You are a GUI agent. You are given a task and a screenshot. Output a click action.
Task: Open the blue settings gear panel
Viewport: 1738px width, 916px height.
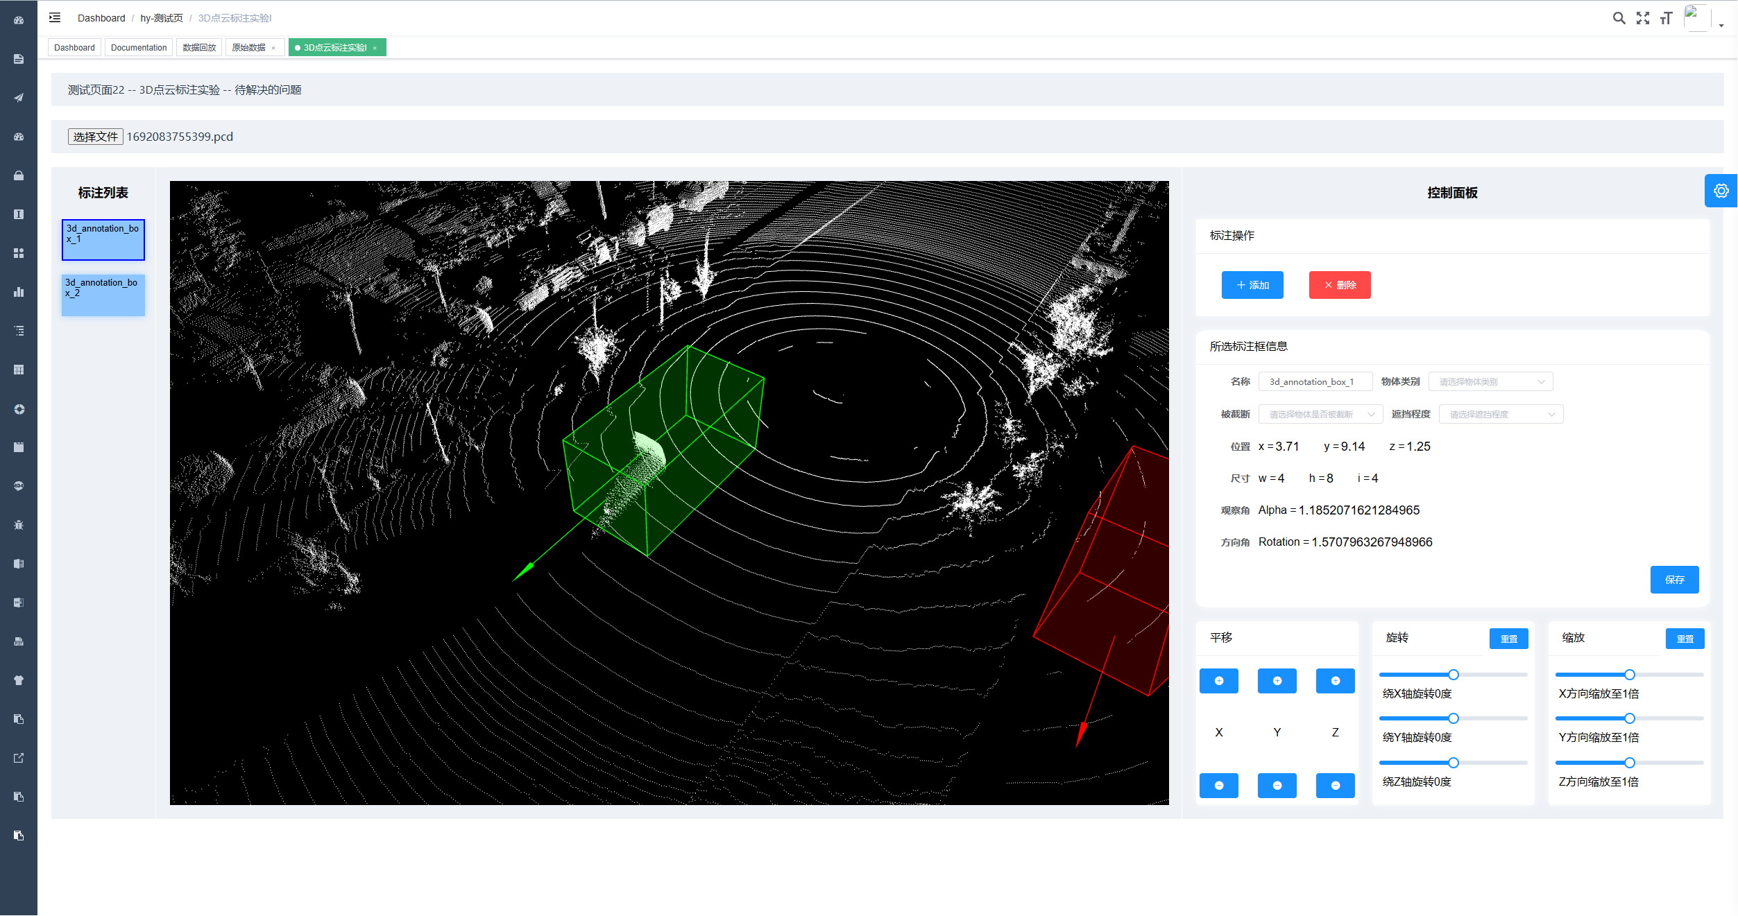coord(1721,191)
